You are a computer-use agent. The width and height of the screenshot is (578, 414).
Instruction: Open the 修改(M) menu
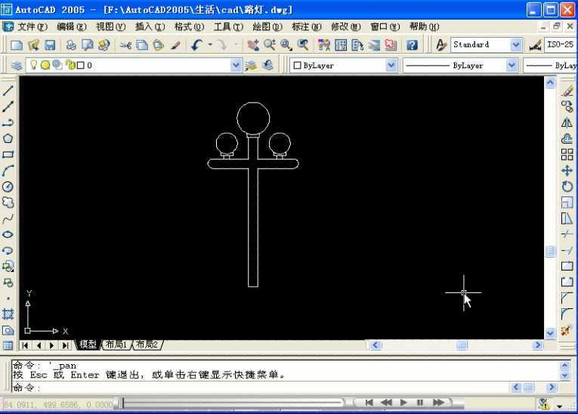pyautogui.click(x=345, y=27)
